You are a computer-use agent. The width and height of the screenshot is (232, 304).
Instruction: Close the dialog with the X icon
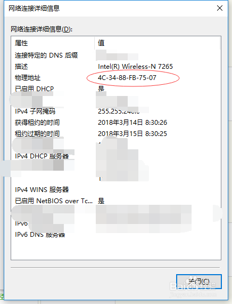tap(220, 8)
